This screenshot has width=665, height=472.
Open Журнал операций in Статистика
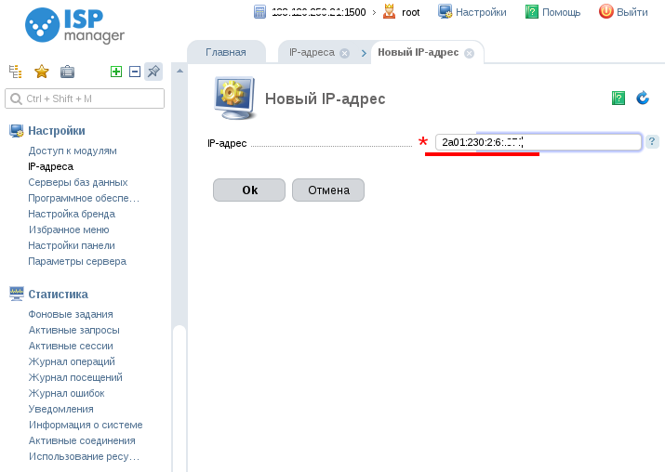(x=72, y=361)
